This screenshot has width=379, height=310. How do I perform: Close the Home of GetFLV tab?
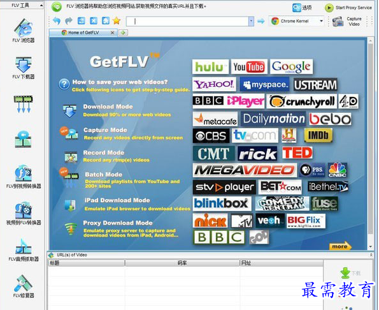click(112, 33)
